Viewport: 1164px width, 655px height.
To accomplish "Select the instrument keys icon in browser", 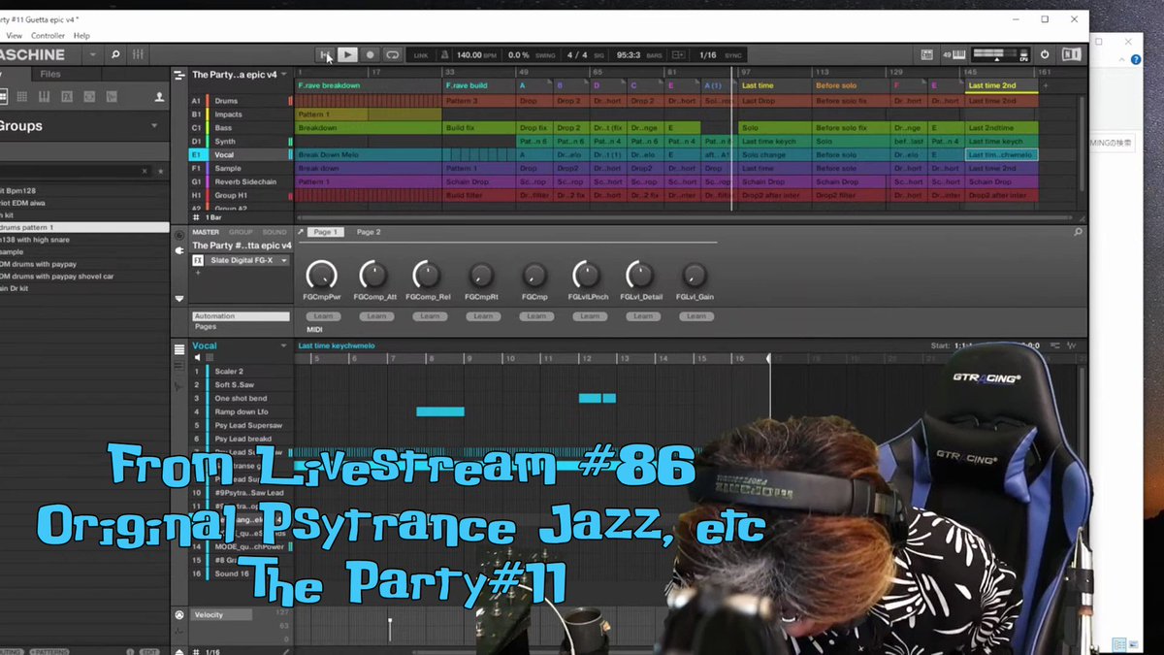I will point(44,97).
